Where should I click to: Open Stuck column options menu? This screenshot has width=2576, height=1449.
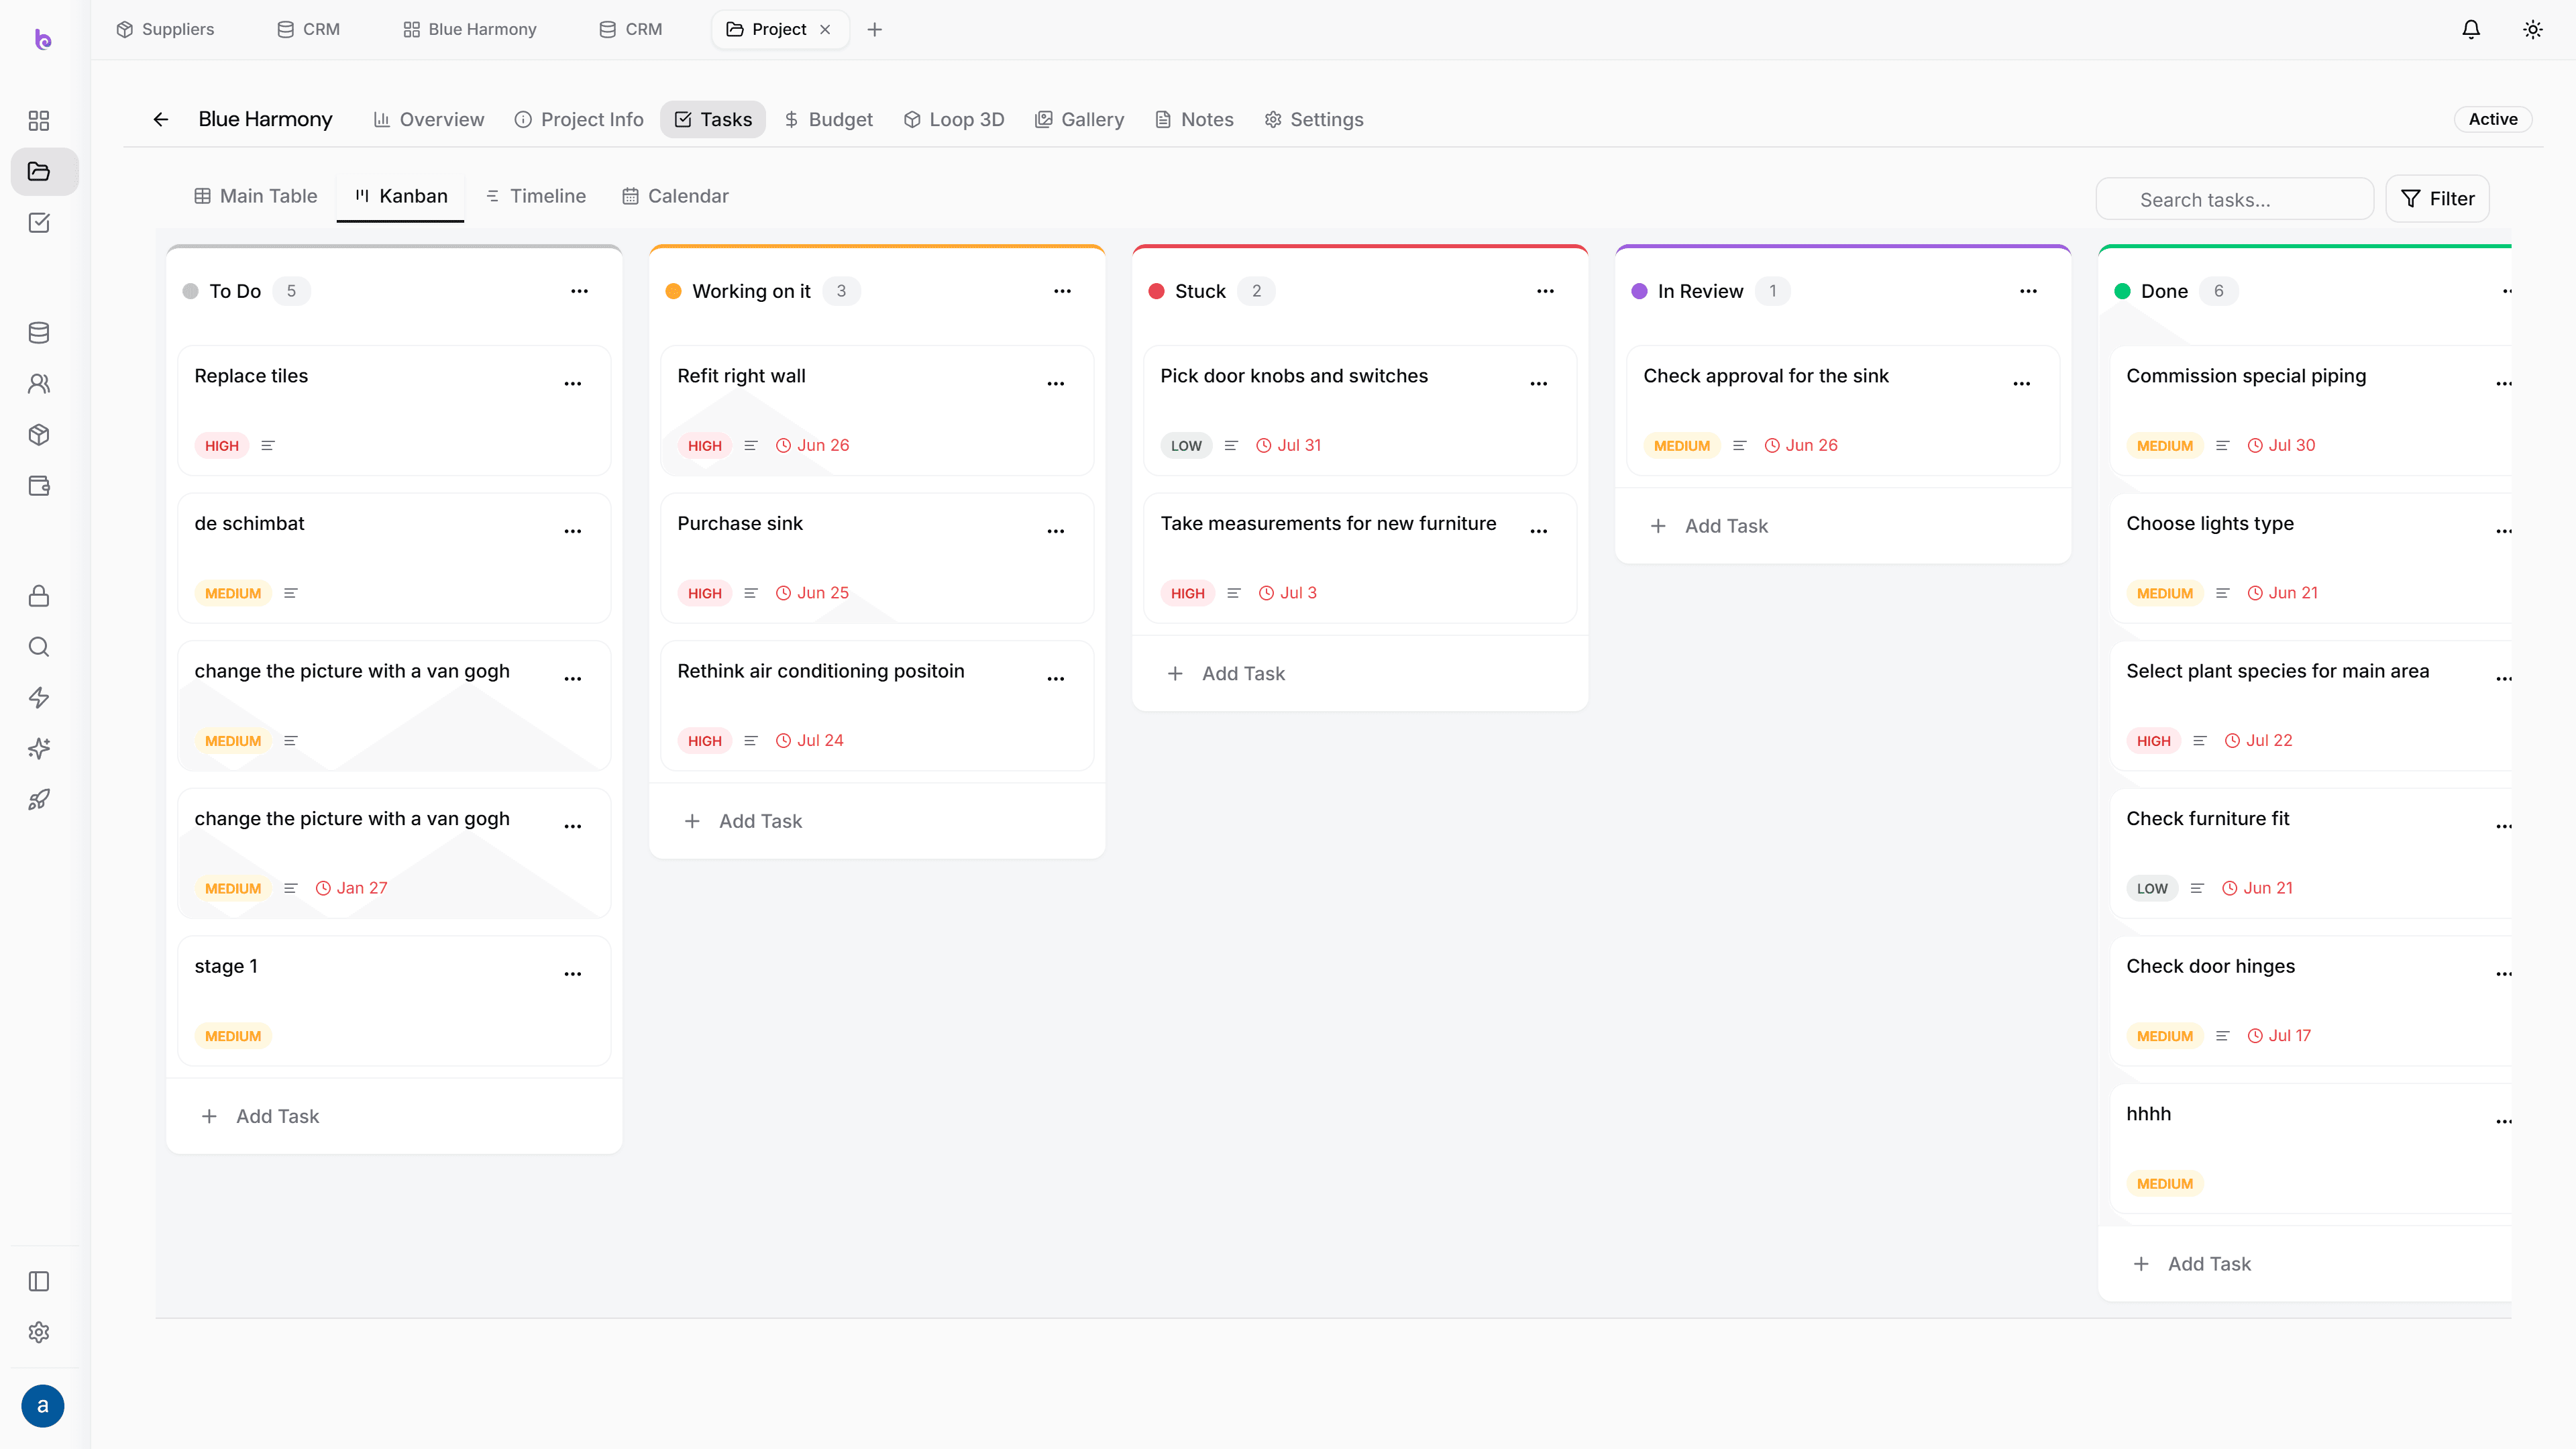tap(1546, 292)
